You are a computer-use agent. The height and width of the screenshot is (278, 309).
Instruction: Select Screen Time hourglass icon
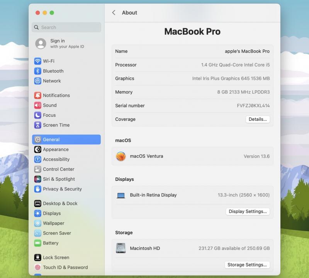tap(37, 125)
